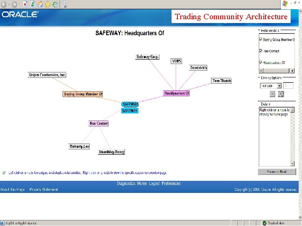Select the SAFEWAY rectangular node
Viewport: 302px width, 226px height.
(x=130, y=110)
